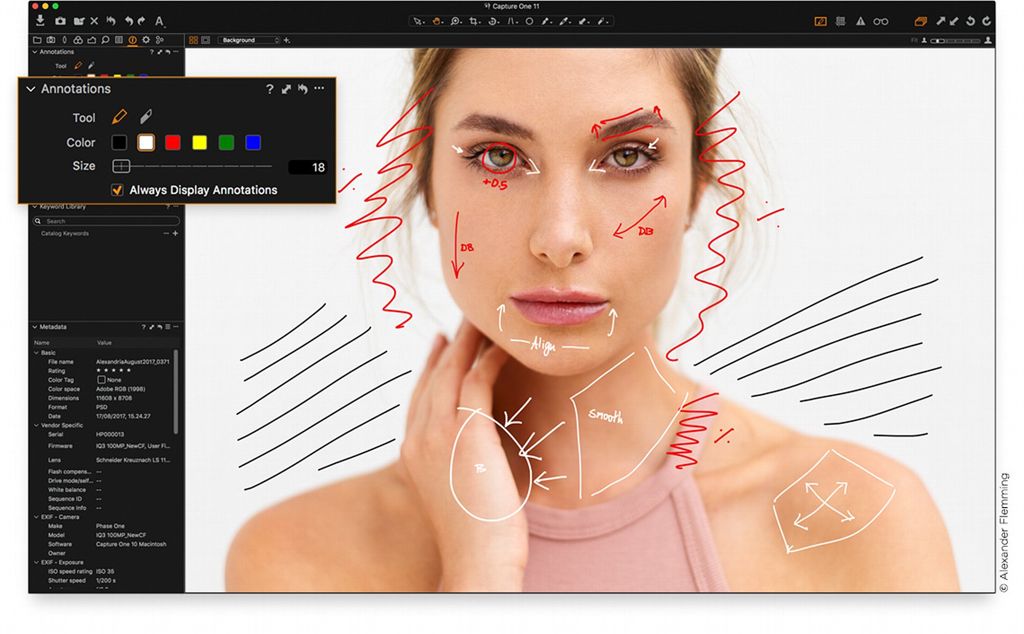The height and width of the screenshot is (634, 1024).
Task: Click the keyword Search field
Action: click(106, 221)
